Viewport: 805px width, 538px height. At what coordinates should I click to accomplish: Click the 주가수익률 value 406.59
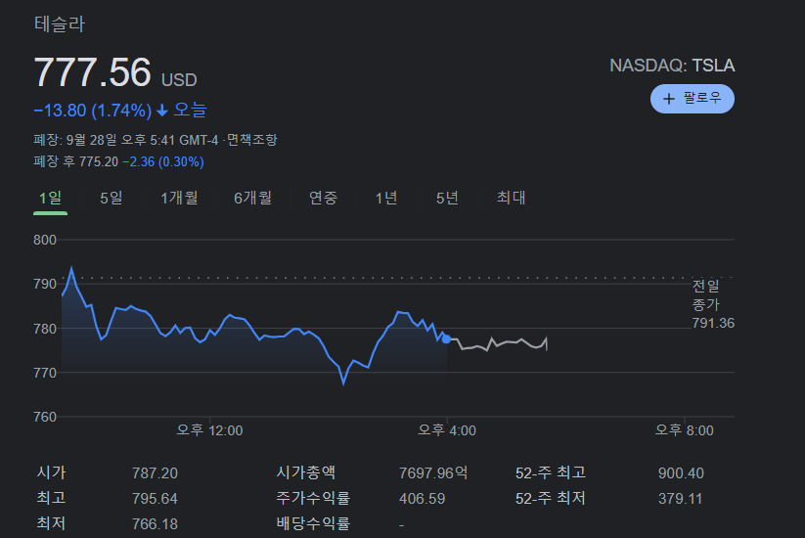pos(422,499)
